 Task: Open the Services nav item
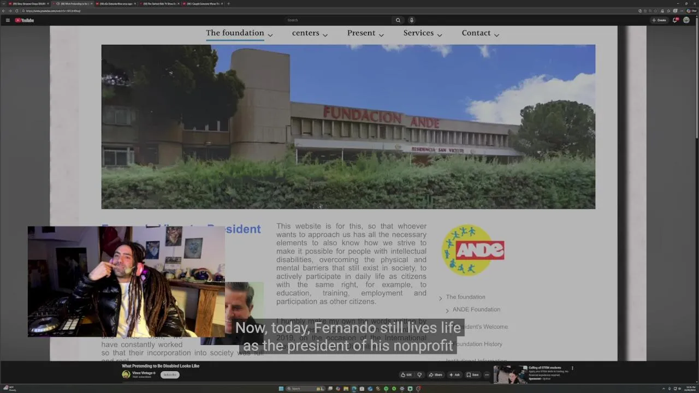coord(418,33)
